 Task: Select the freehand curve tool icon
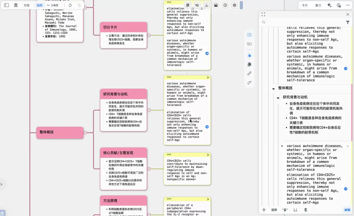249,82
